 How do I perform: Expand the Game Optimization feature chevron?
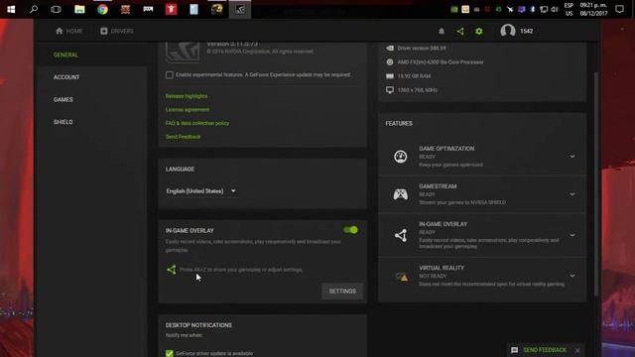coord(572,157)
